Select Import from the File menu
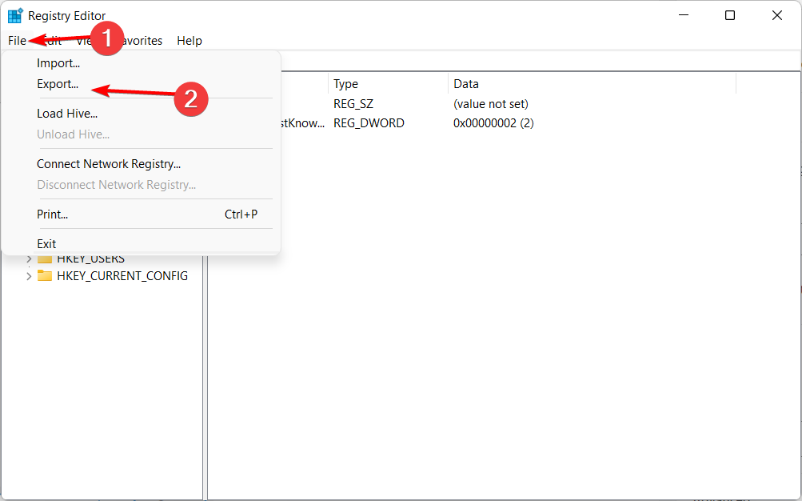 [58, 62]
